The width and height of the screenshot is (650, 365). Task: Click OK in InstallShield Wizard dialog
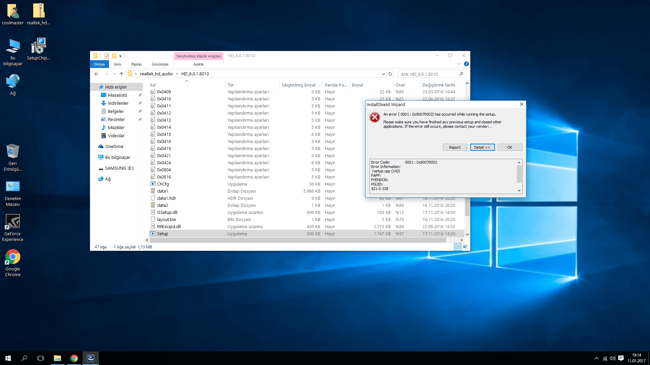[510, 147]
